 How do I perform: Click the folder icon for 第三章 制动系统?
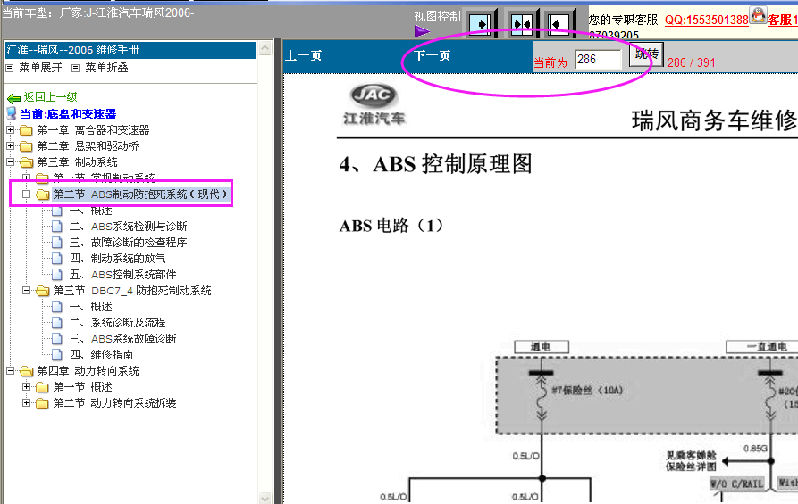point(26,162)
